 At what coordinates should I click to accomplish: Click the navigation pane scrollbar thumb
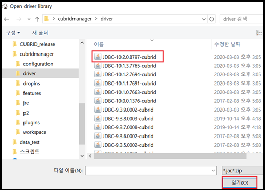(82, 124)
